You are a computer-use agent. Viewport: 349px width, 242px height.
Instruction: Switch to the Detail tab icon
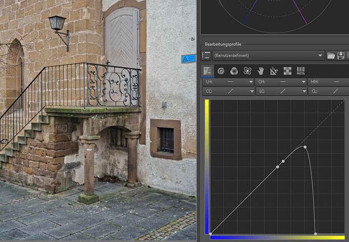[221, 71]
